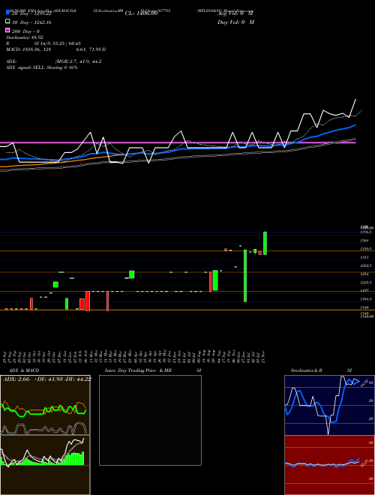The height and width of the screenshot is (495, 375).
Task: Click the 1311 price axis label
Action: click(x=364, y=257)
